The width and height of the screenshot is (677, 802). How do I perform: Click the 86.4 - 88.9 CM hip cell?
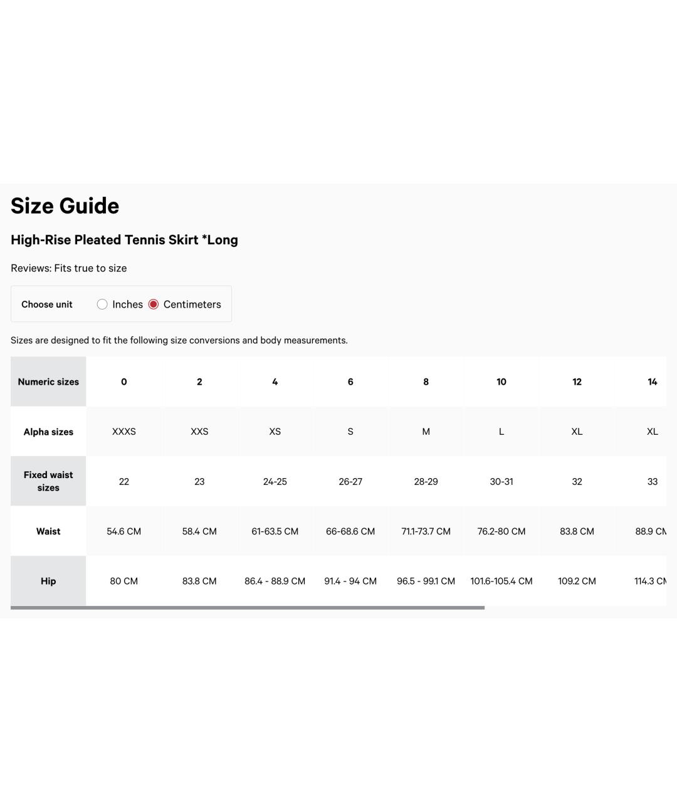(x=275, y=581)
